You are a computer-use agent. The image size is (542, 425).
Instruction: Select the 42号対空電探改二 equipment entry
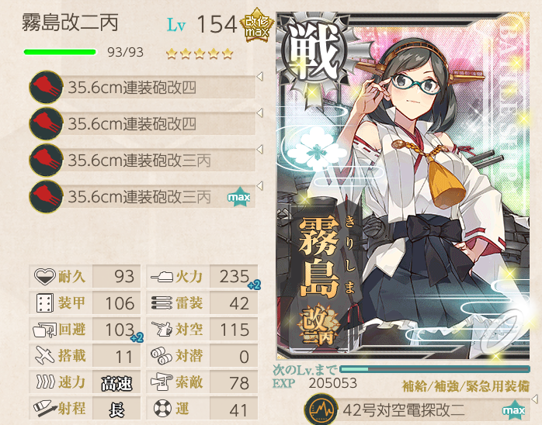click(417, 410)
